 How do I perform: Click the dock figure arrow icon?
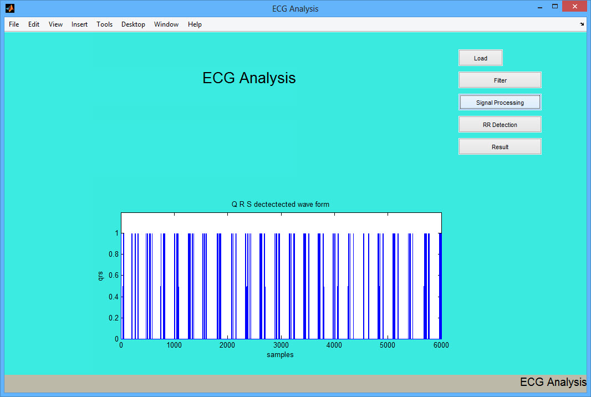pos(582,24)
